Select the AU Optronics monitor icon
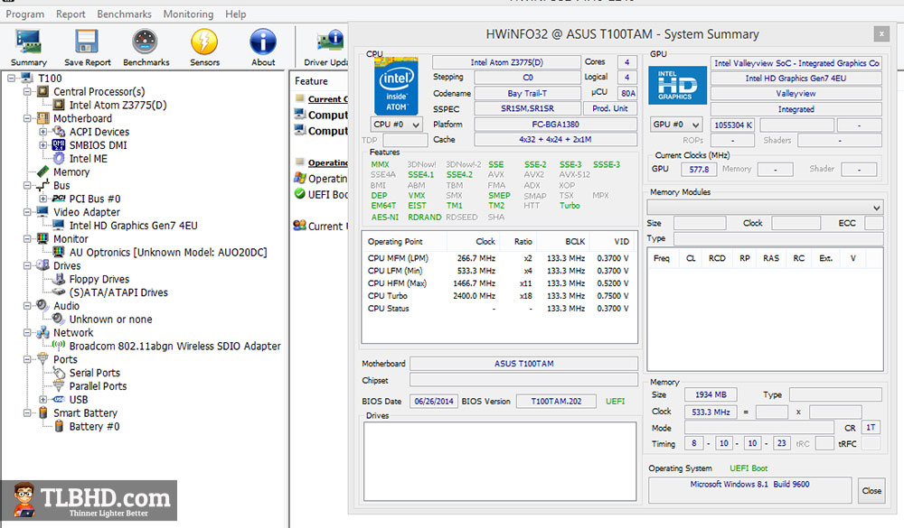This screenshot has width=904, height=528. (x=59, y=252)
